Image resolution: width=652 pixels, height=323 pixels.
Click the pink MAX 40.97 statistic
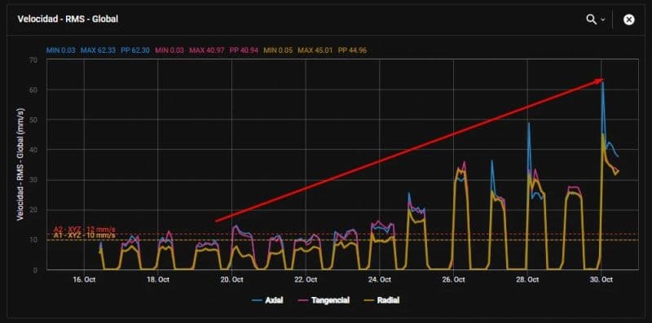coord(208,50)
